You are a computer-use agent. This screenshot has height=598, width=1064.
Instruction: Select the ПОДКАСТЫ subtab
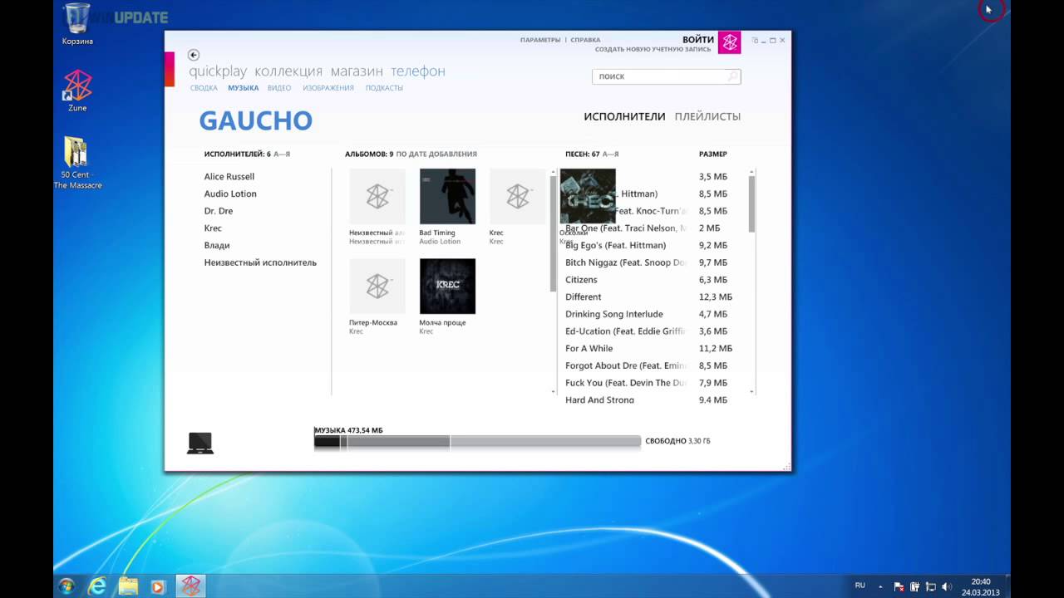click(x=384, y=88)
